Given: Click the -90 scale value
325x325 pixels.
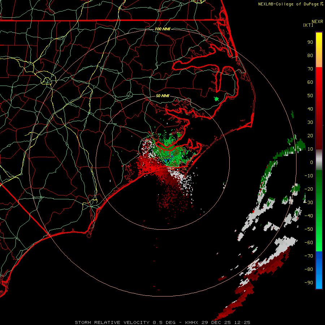Looking at the screenshot, I should coord(309,283).
